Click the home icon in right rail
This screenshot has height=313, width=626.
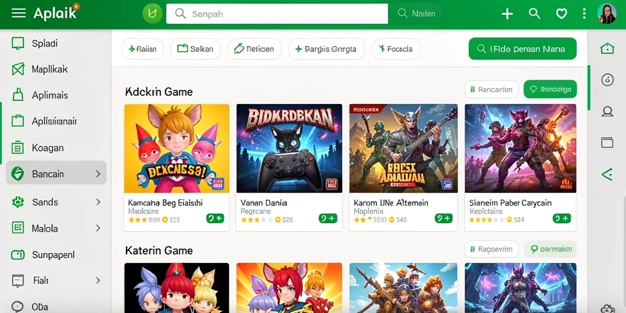click(607, 48)
